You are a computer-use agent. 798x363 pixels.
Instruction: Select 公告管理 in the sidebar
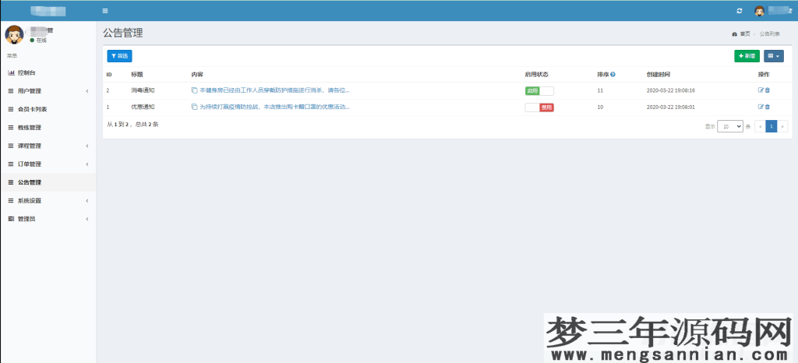[48, 182]
